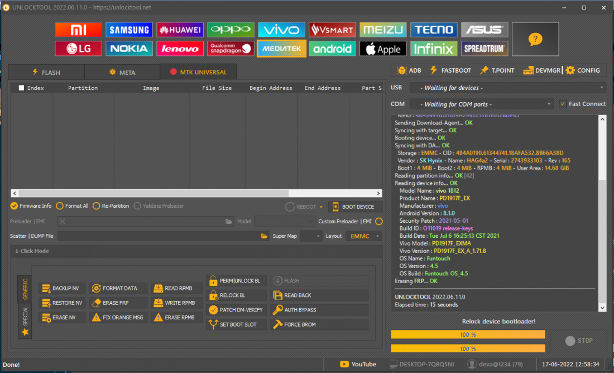614x373 pixels.
Task: Open the YouTube link in status bar
Action: 358,365
